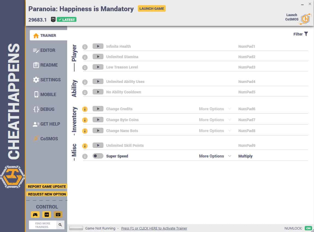
Task: Activate the Infinite Health cheat
Action: click(x=98, y=46)
